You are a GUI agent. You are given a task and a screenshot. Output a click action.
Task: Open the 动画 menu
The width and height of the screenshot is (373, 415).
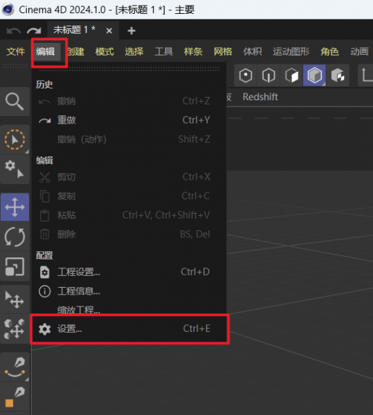pos(359,51)
